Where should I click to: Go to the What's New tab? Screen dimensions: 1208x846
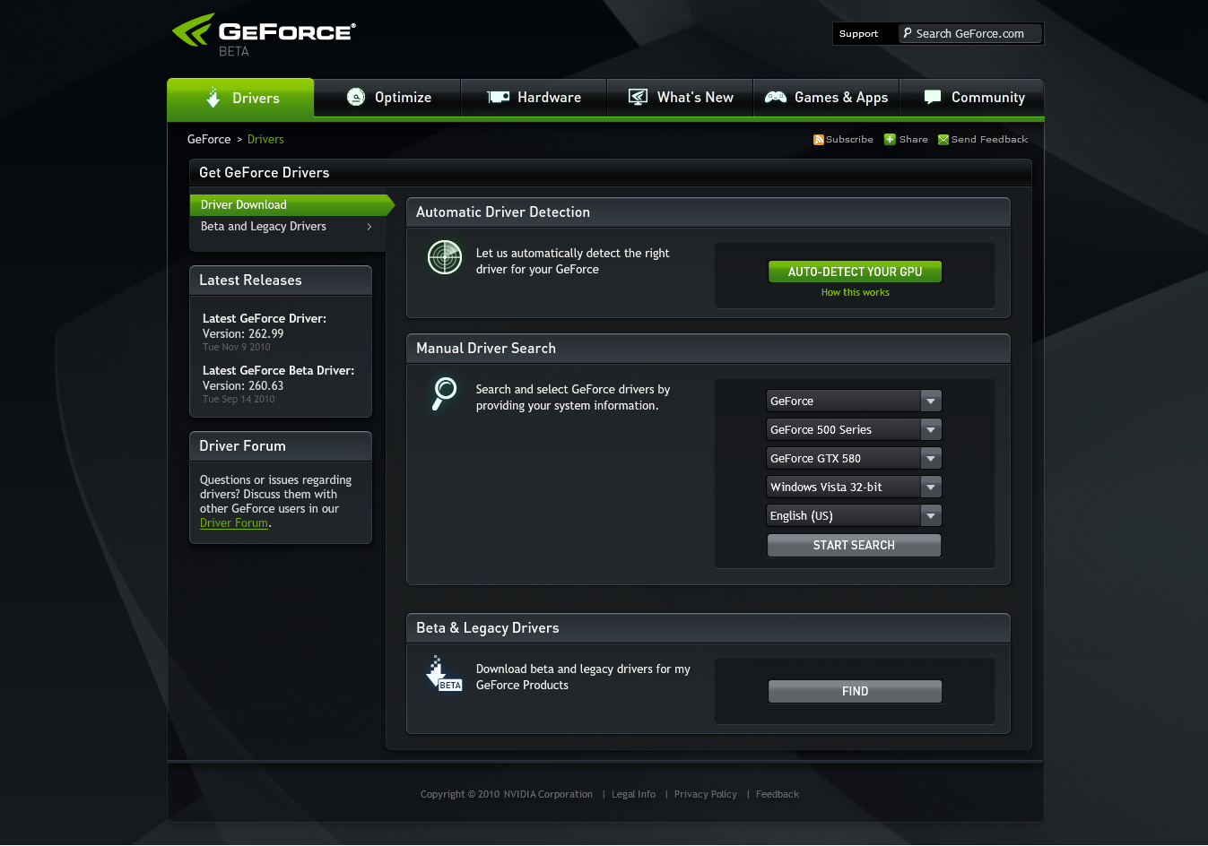click(680, 98)
